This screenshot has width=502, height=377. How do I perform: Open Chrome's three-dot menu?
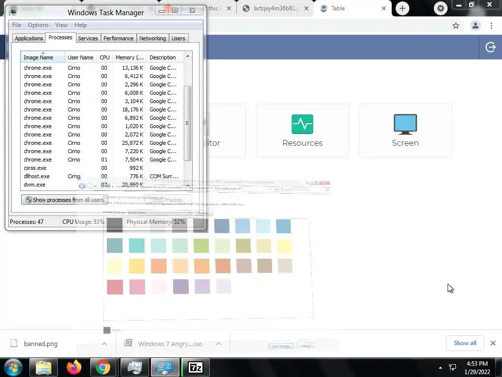pyautogui.click(x=491, y=26)
